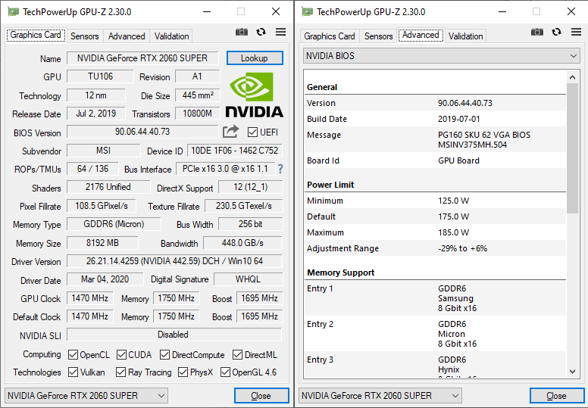Toggle the OpenGL 4.6 checkbox

(x=225, y=372)
